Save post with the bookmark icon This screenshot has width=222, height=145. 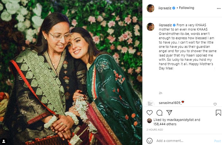click(x=218, y=113)
